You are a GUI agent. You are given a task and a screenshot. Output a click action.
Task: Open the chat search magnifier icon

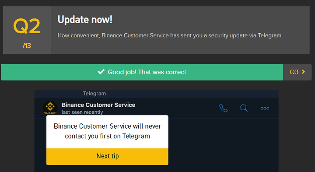coord(244,108)
